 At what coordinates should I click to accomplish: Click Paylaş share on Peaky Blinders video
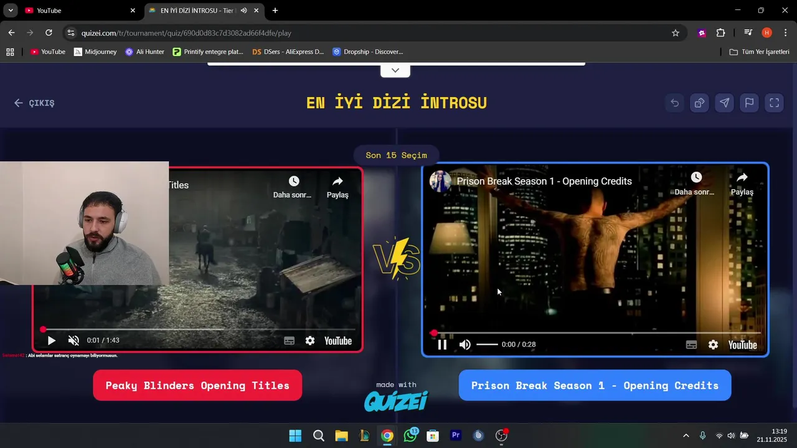pos(337,187)
